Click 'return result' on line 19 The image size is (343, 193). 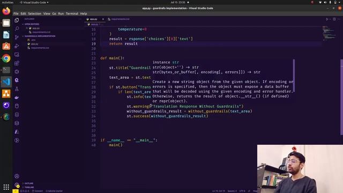pyautogui.click(x=123, y=44)
